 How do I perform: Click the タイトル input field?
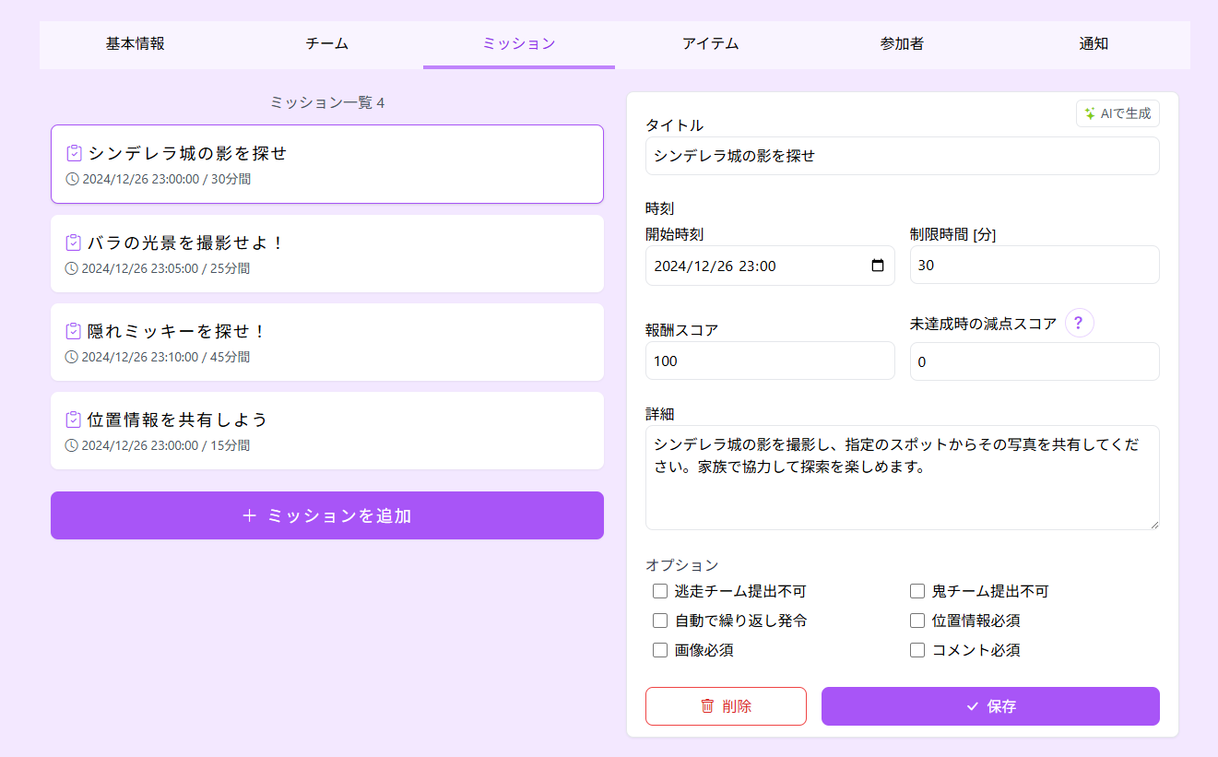coord(903,156)
